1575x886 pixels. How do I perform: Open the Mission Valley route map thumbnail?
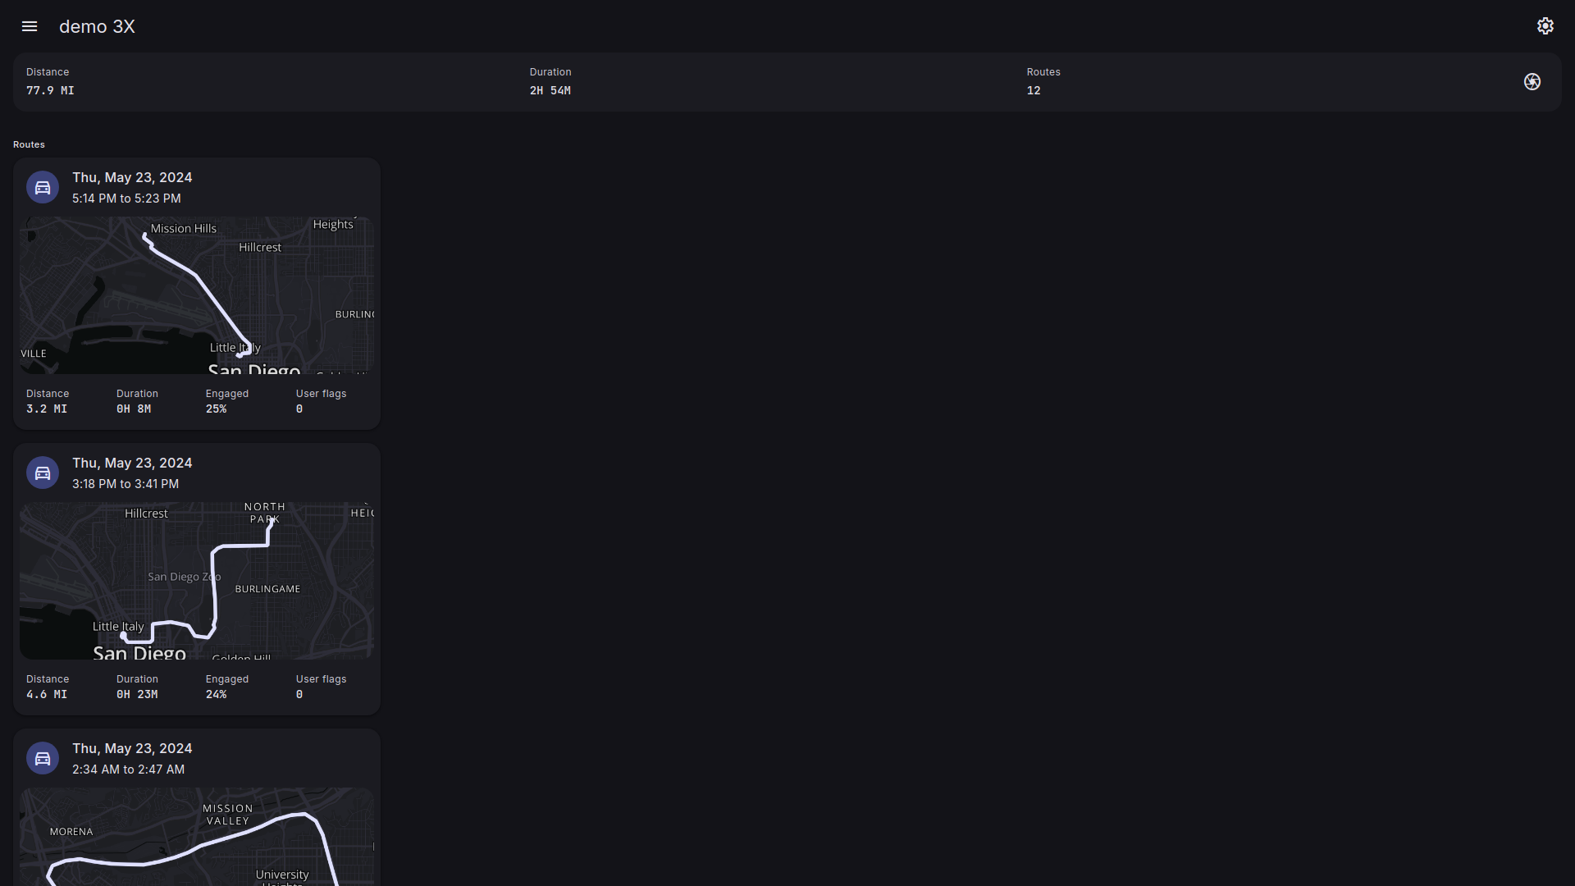[x=197, y=837]
